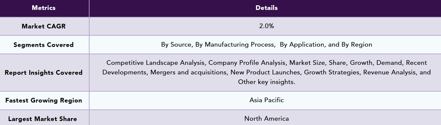Click the 'By Source' segment text
The height and width of the screenshot is (125, 441).
[176, 45]
